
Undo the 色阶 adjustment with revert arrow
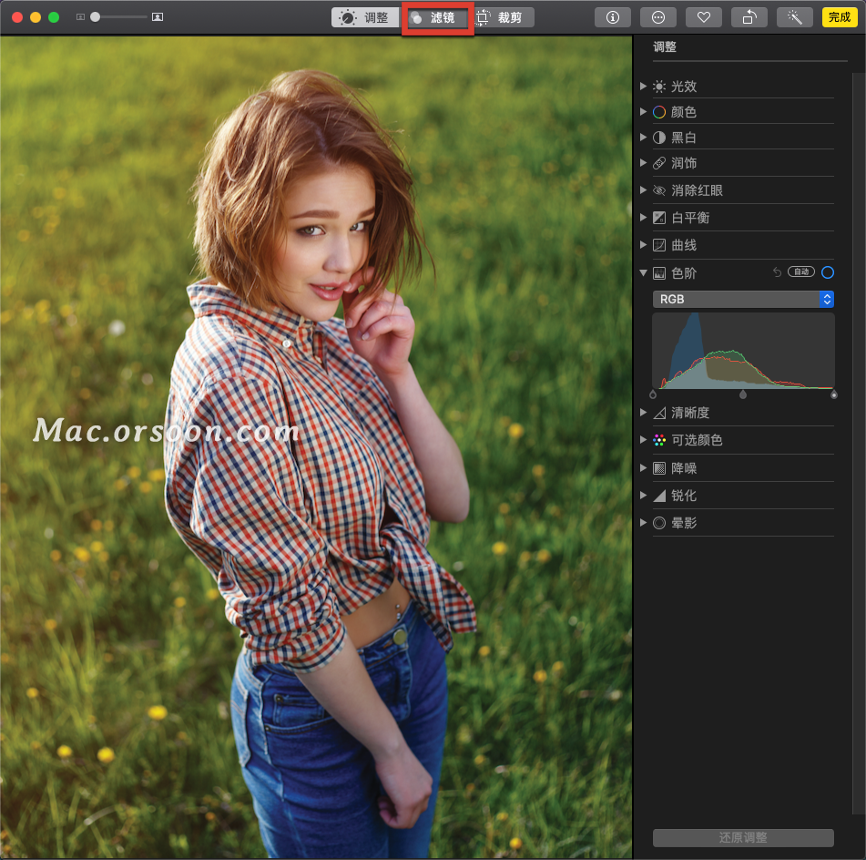tap(777, 271)
